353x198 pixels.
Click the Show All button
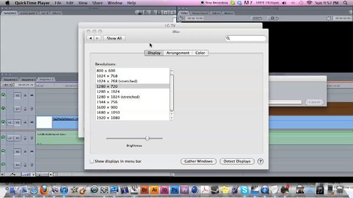pos(114,38)
